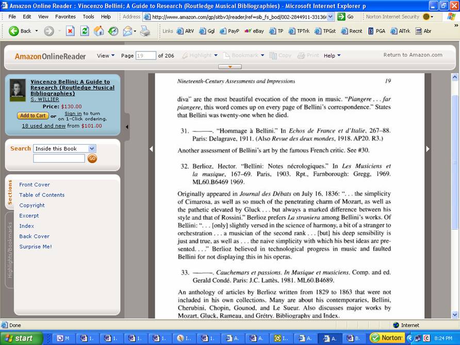
Task: Expand the Inside this Book dropdown
Action: coord(92,148)
